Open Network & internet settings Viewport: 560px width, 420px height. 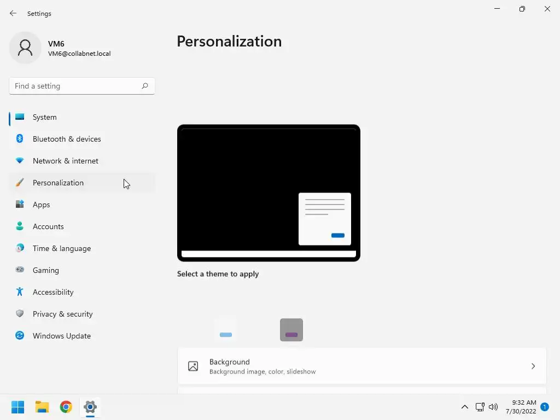(82, 161)
